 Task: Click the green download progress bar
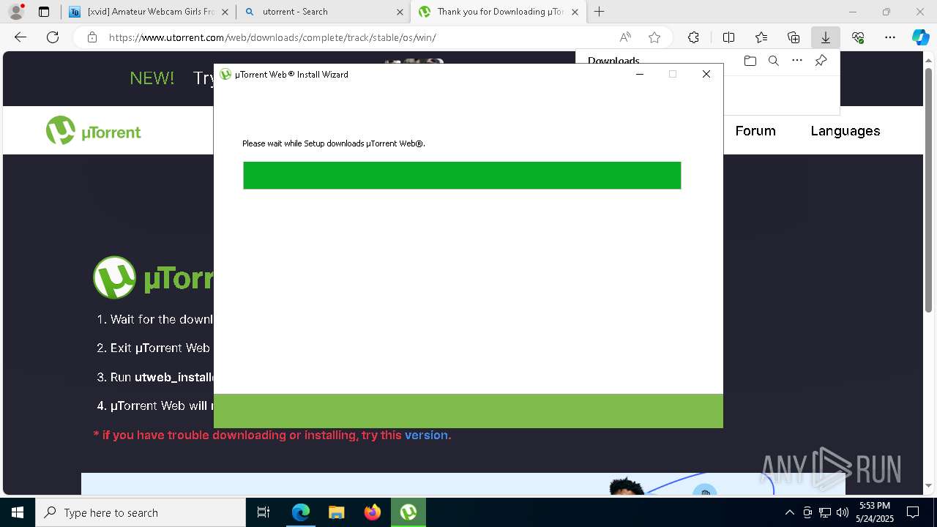[462, 176]
